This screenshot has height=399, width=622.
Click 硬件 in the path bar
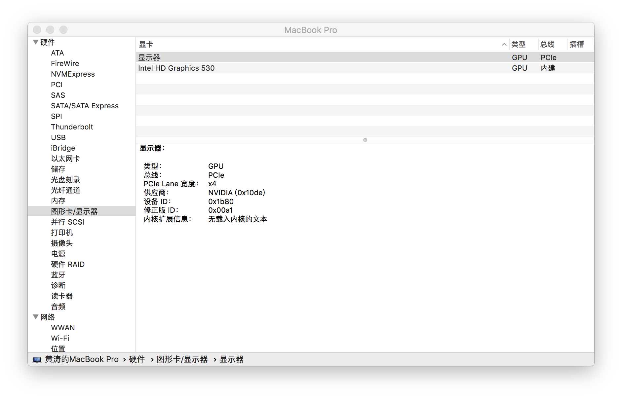click(x=137, y=359)
